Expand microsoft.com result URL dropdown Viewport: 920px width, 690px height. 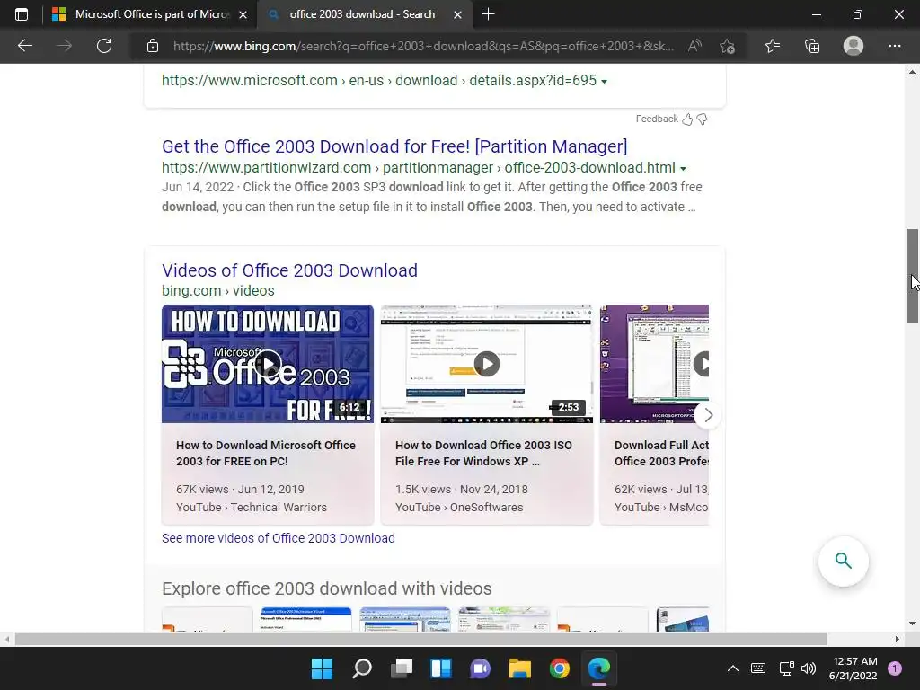605,82
